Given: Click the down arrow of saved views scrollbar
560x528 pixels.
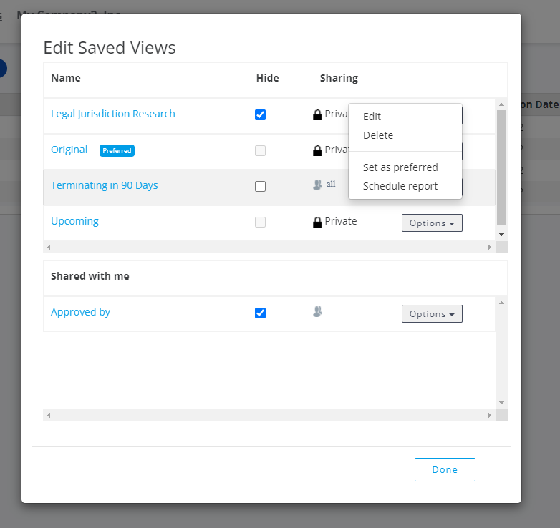Looking at the screenshot, I should pos(501,235).
